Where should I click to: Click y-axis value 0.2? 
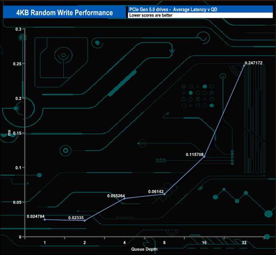coord(18,99)
